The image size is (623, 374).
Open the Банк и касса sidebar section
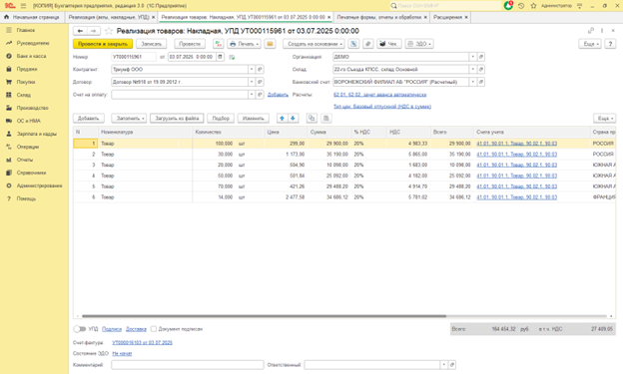click(31, 56)
